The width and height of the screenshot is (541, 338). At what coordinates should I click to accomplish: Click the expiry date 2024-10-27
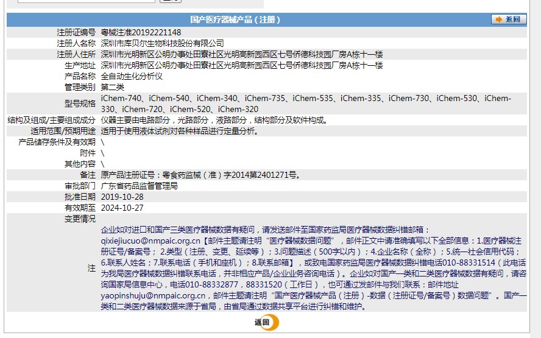pyautogui.click(x=122, y=208)
